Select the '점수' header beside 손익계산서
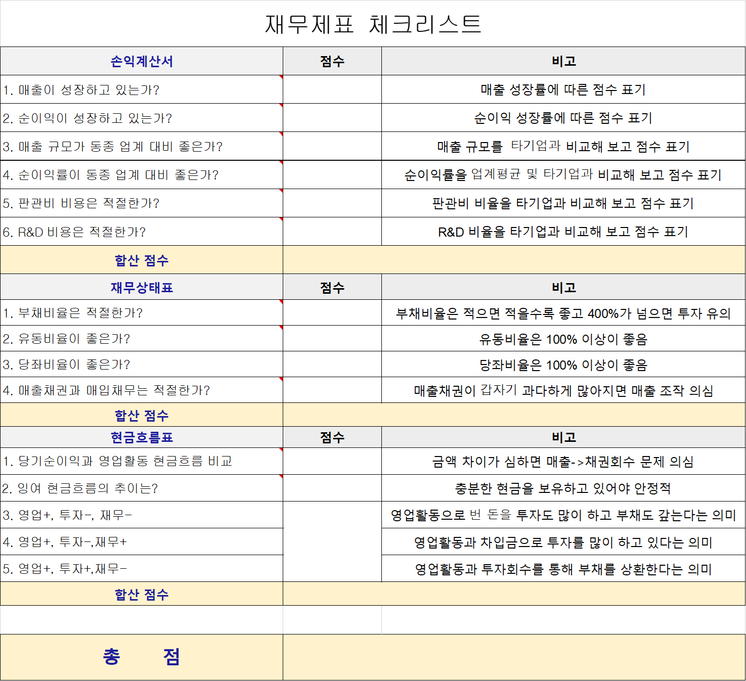746x681 pixels. click(x=332, y=61)
